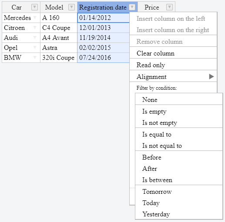
Task: Choose the Before date filter
Action: coord(179,157)
